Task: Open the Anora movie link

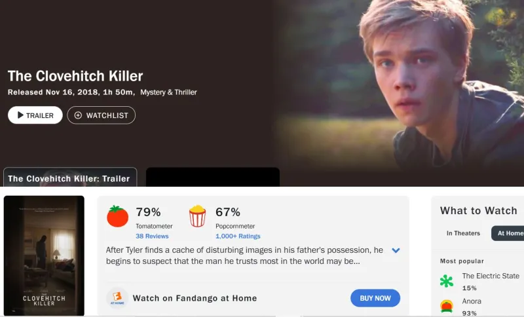Action: [x=472, y=301]
